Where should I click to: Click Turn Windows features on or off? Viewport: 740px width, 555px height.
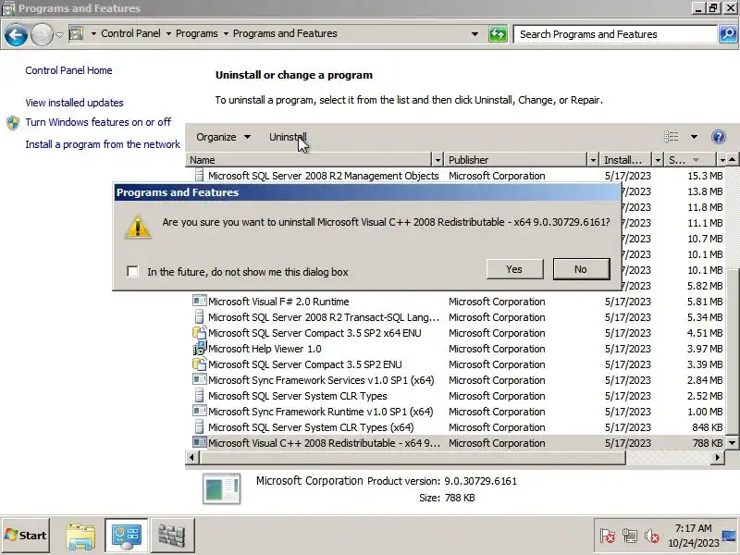(98, 122)
